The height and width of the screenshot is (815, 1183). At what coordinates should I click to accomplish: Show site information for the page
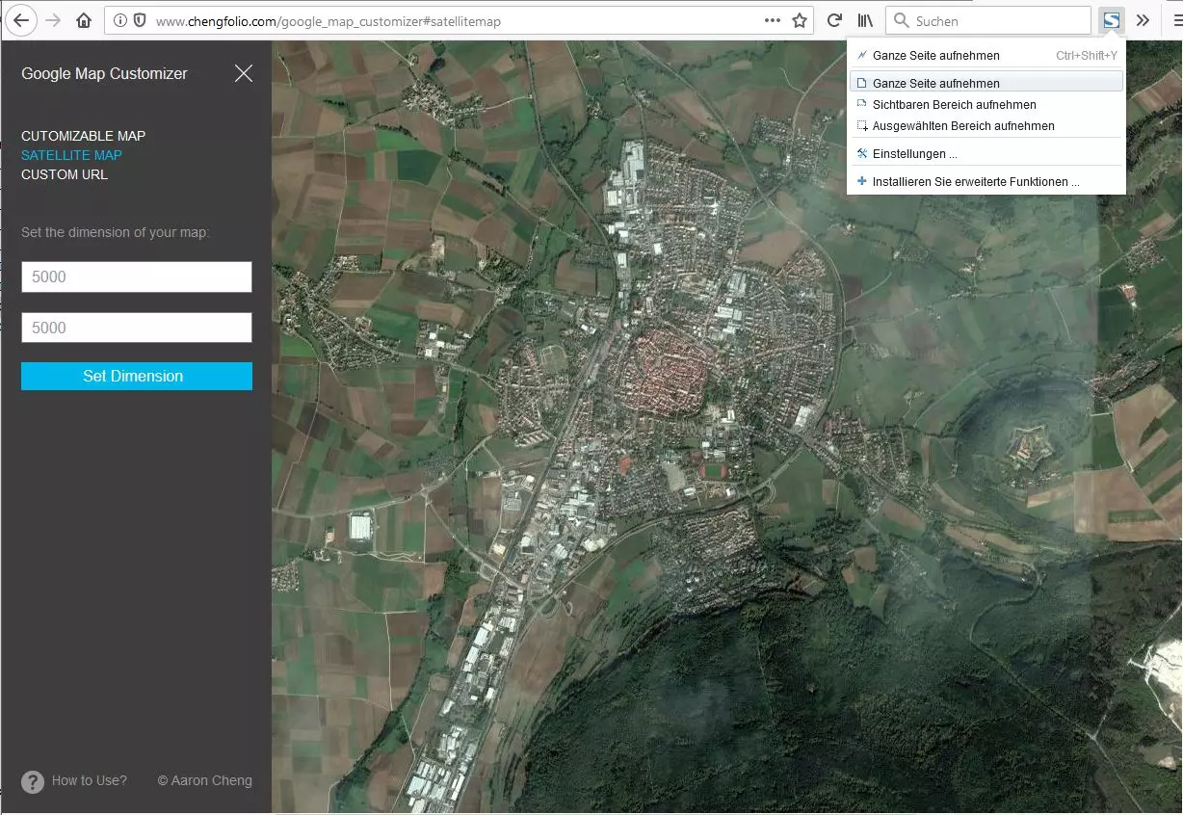(119, 20)
